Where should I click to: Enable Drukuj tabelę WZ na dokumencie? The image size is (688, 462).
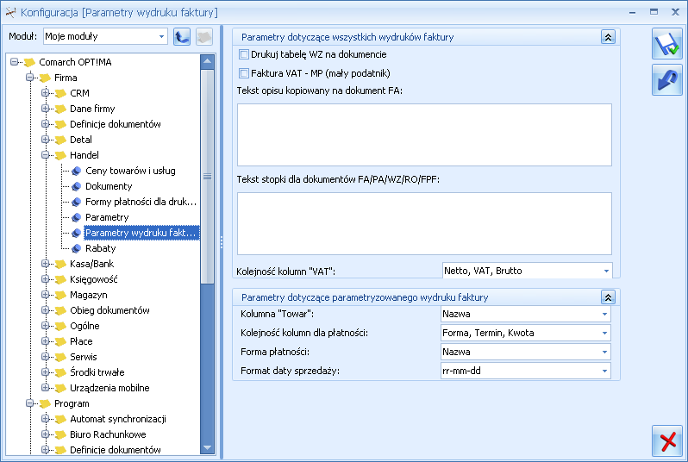point(243,54)
